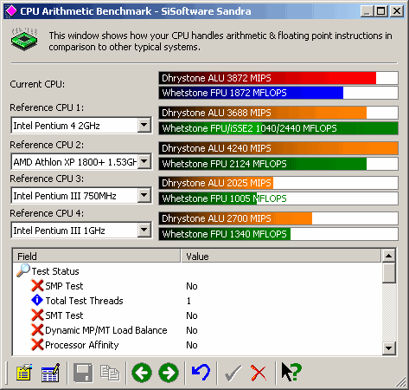Open the blue table edit icon

point(50,373)
